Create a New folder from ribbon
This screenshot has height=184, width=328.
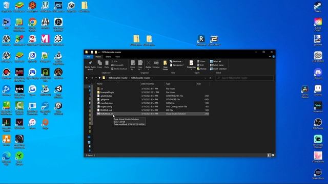point(165,65)
